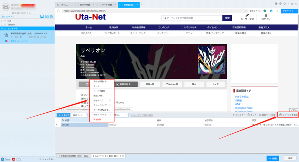Click the アルバム一覧 button

(172, 84)
